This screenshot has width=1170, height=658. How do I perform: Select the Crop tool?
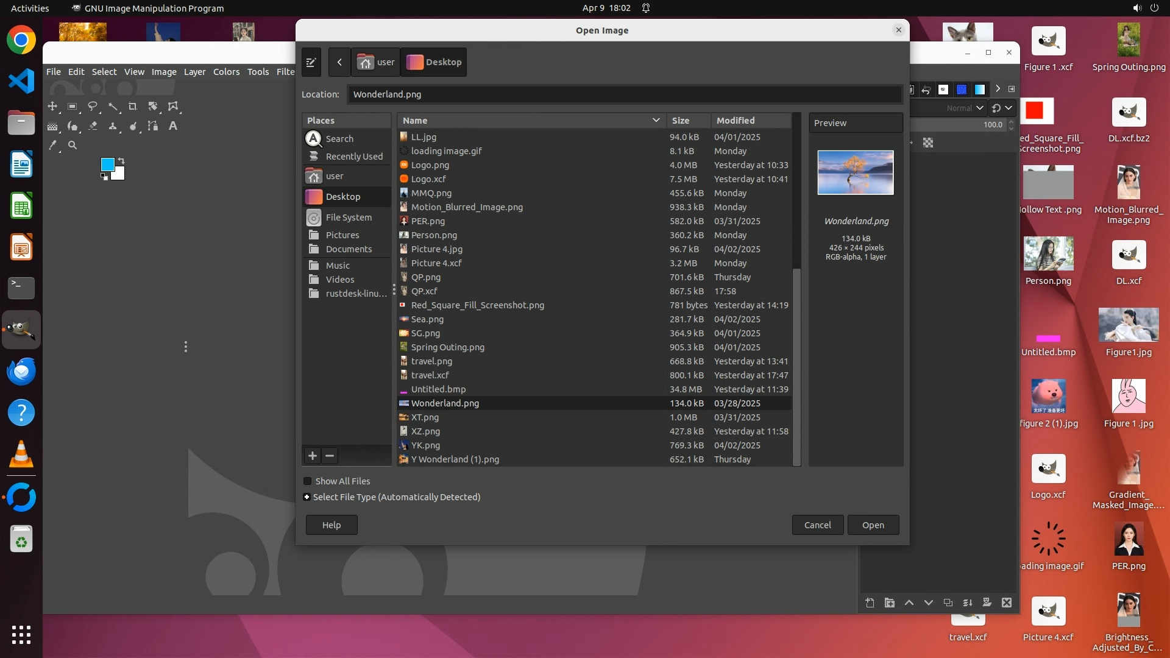click(133, 107)
